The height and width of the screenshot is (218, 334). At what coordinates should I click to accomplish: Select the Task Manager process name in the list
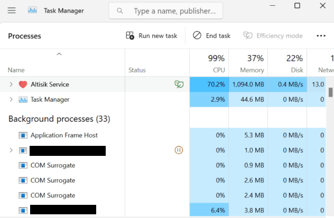[x=50, y=100]
